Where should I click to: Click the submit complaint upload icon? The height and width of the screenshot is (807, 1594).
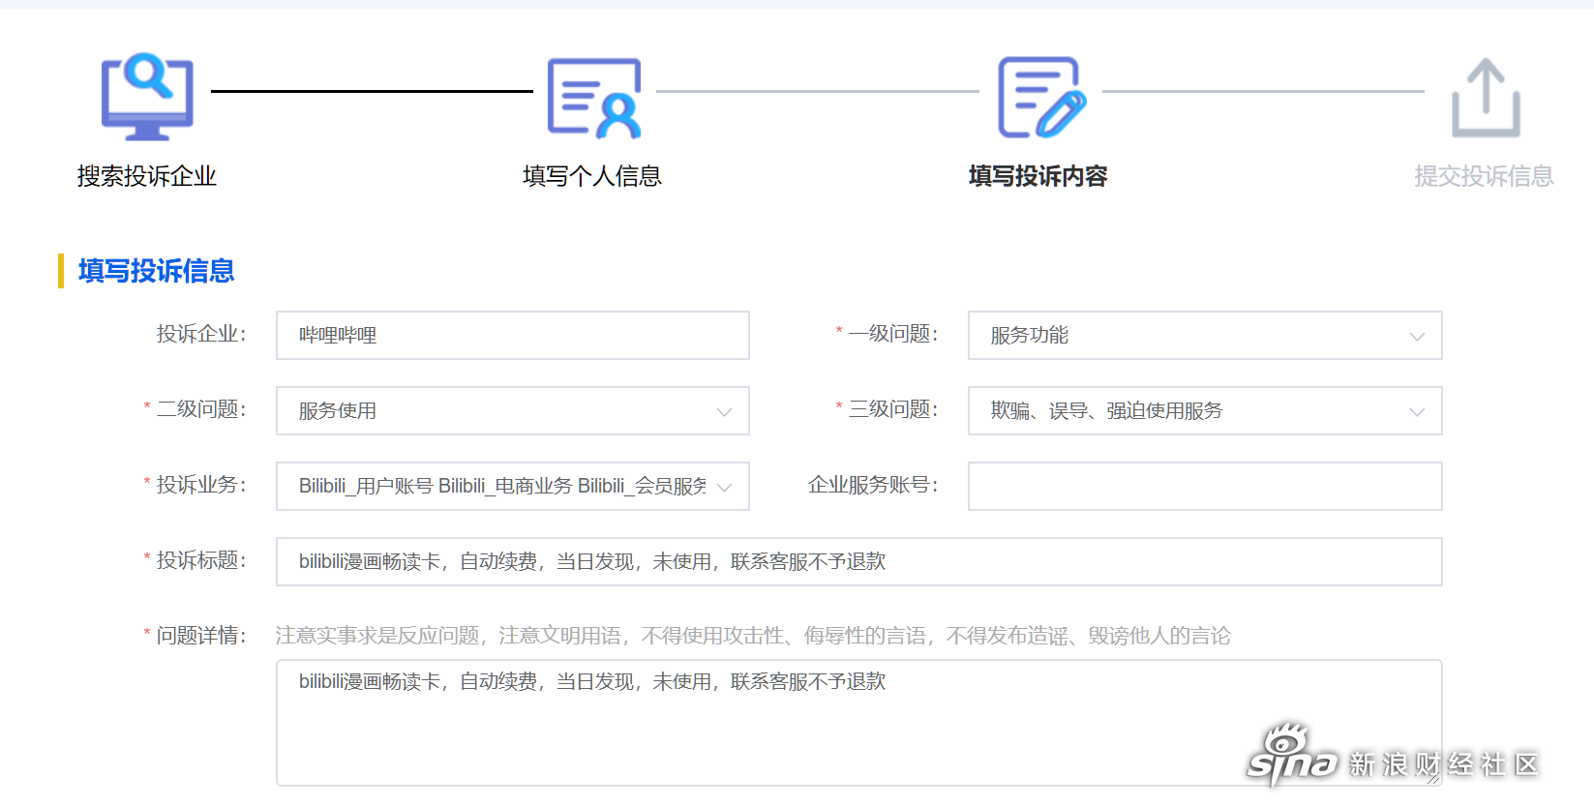tap(1486, 98)
